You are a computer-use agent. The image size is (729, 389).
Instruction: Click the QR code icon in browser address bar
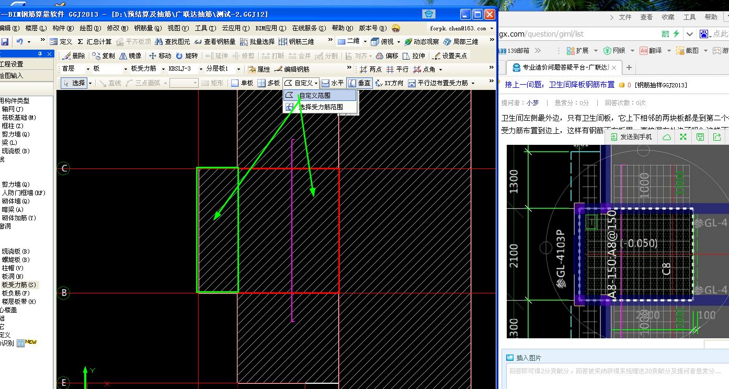[665, 34]
